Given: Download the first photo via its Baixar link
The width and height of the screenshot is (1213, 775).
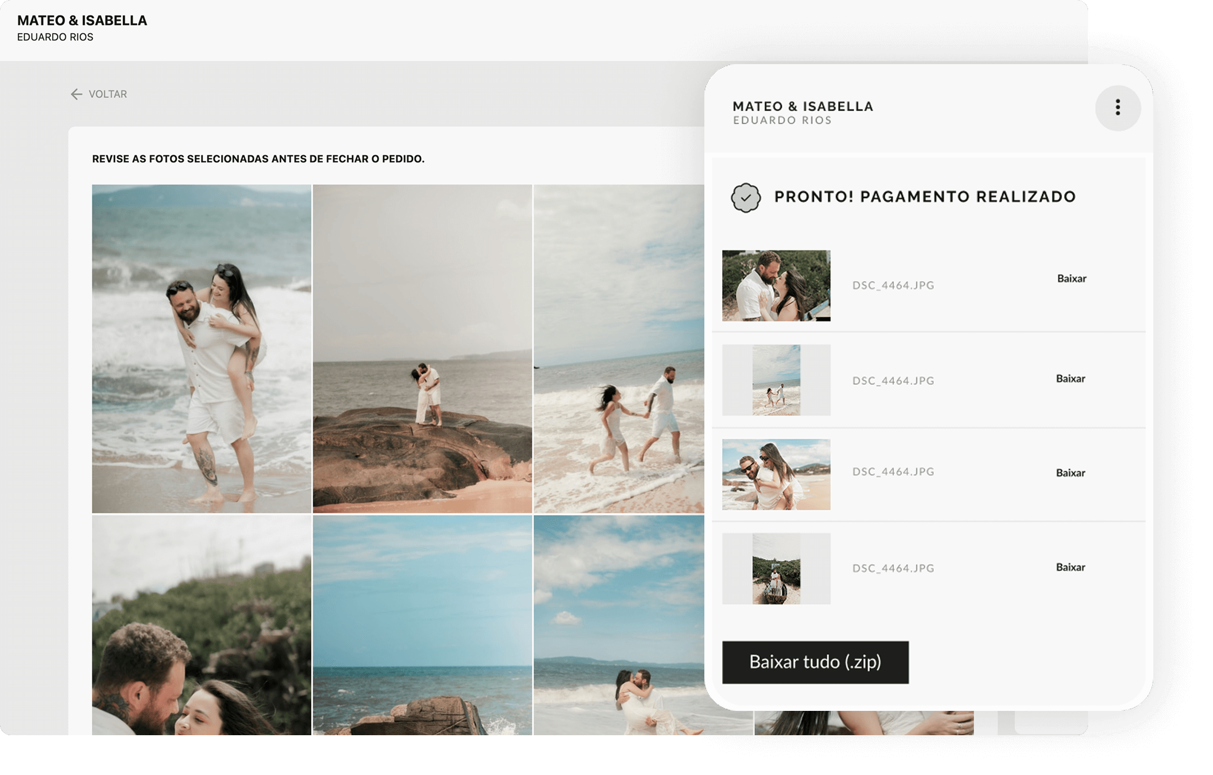Looking at the screenshot, I should [1071, 279].
